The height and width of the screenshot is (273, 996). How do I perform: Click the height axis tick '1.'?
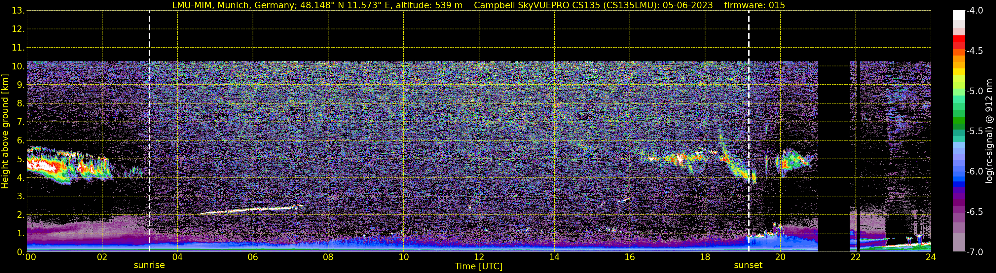[x=20, y=234]
